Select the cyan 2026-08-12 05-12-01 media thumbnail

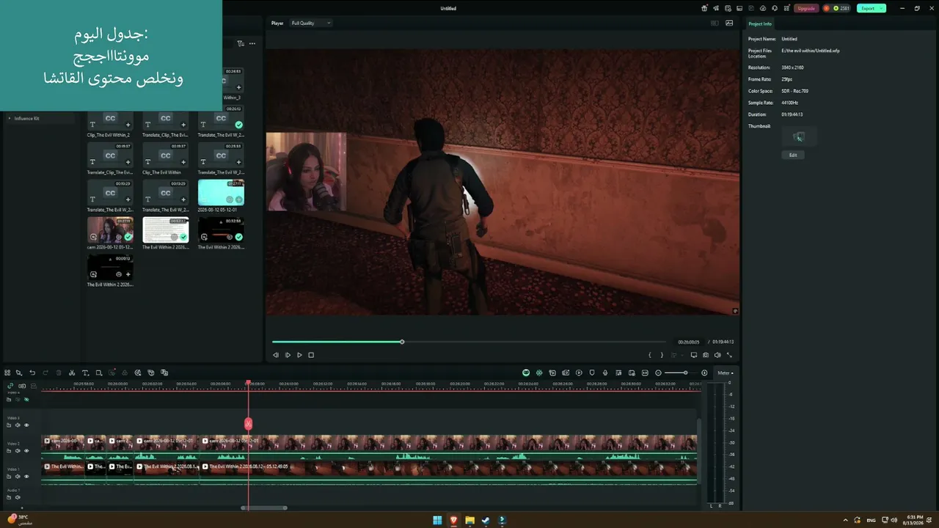pos(221,193)
